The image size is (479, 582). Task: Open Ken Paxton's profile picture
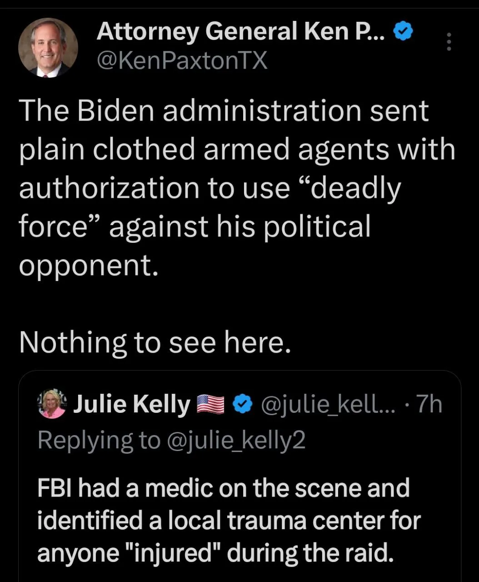48,47
